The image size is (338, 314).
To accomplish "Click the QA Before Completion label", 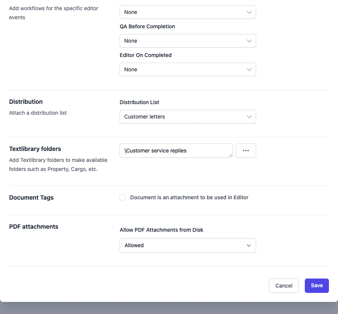I will tap(147, 26).
